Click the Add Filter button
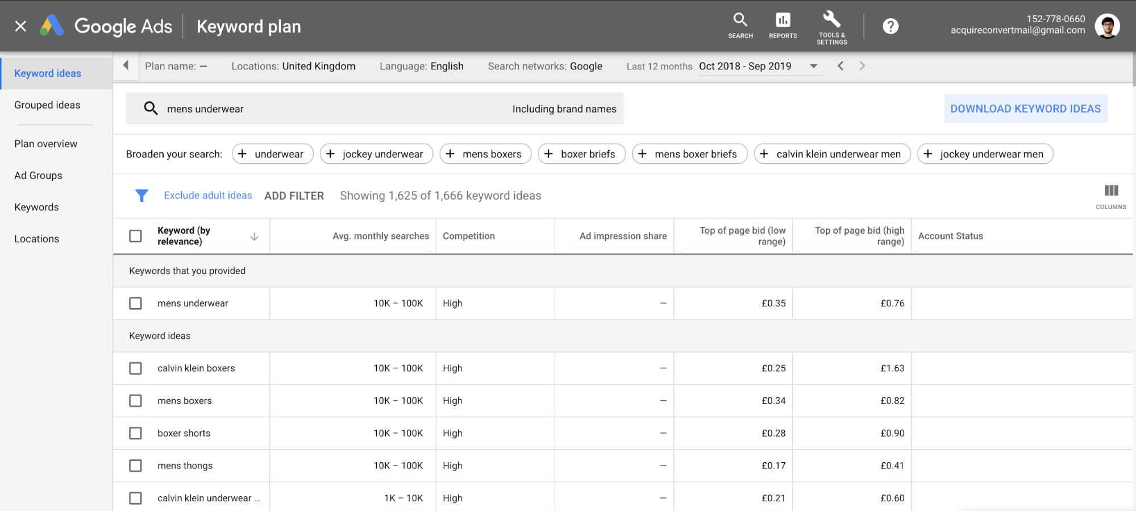This screenshot has width=1136, height=511. [294, 196]
